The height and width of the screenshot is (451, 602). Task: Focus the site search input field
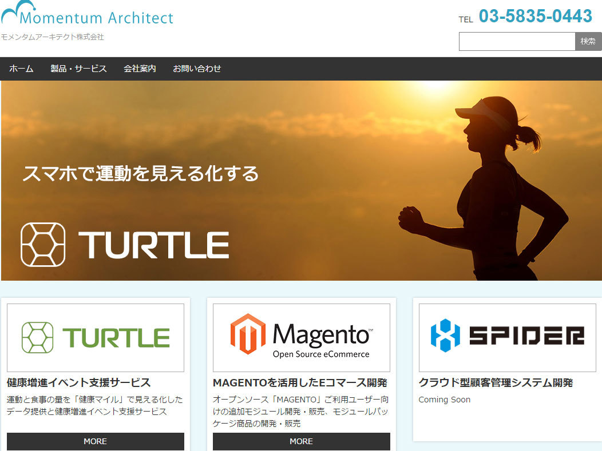tap(517, 41)
